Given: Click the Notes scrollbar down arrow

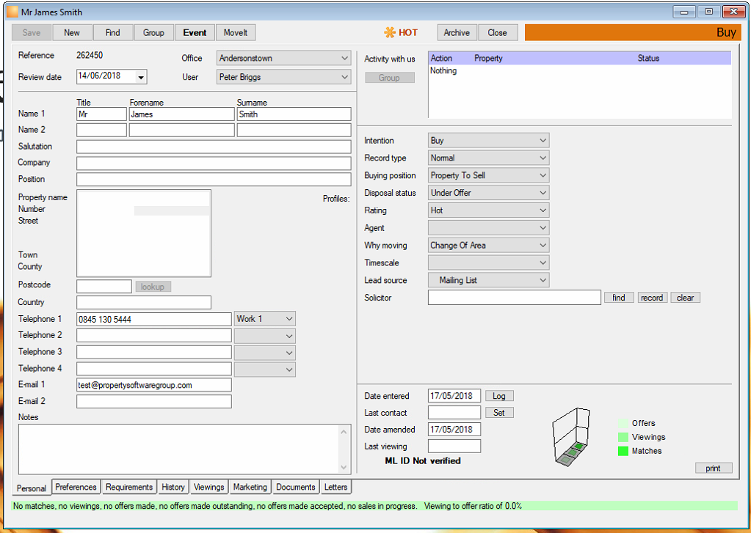Looking at the screenshot, I should (x=344, y=467).
